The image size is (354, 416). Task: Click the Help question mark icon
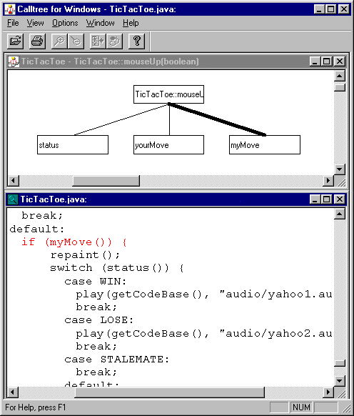pyautogui.click(x=137, y=41)
